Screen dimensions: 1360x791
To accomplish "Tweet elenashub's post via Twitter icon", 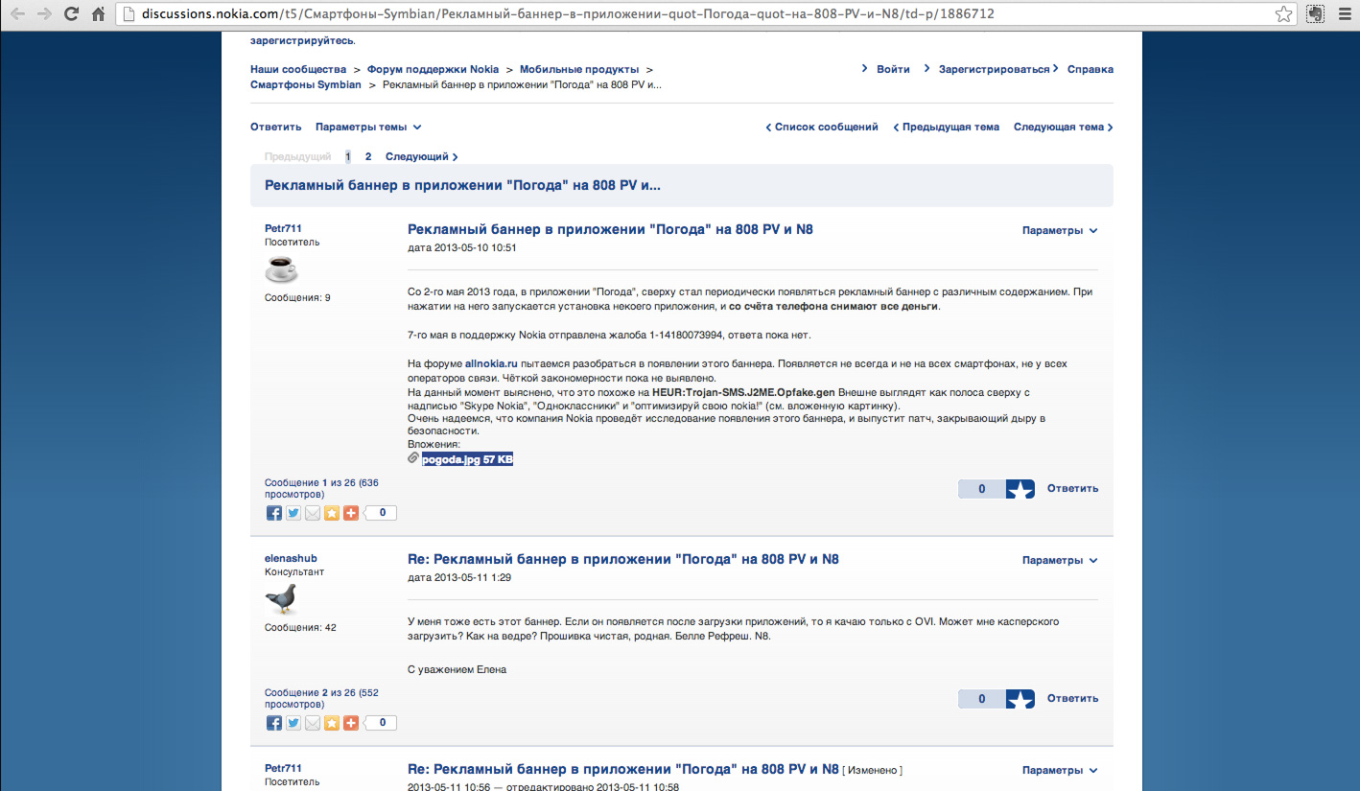I will [293, 723].
